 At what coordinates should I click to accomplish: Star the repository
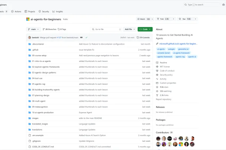185,19
